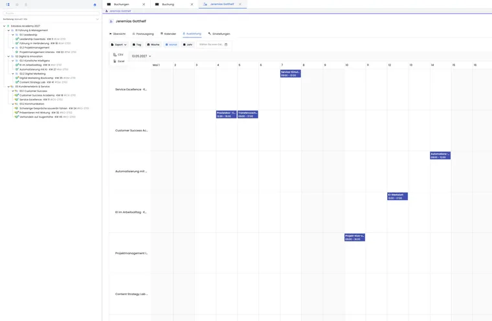Open the KI-Werkstatt event on May 12
Screen dimensions: 492x321
pos(397,196)
